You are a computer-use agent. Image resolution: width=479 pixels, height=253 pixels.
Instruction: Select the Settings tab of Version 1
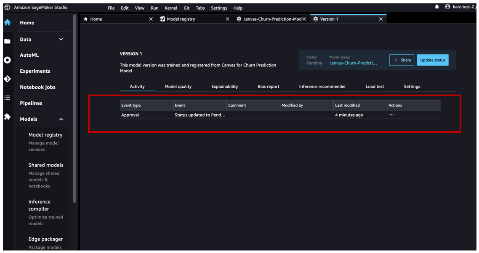coord(412,87)
